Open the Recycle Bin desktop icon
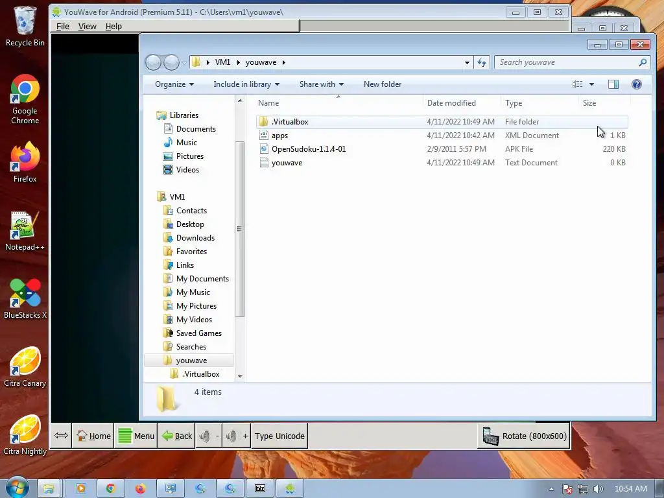The width and height of the screenshot is (664, 498). [25, 26]
